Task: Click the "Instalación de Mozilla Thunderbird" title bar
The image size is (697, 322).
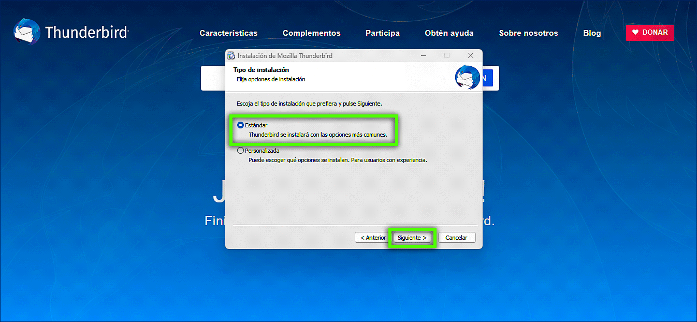Action: (x=321, y=55)
